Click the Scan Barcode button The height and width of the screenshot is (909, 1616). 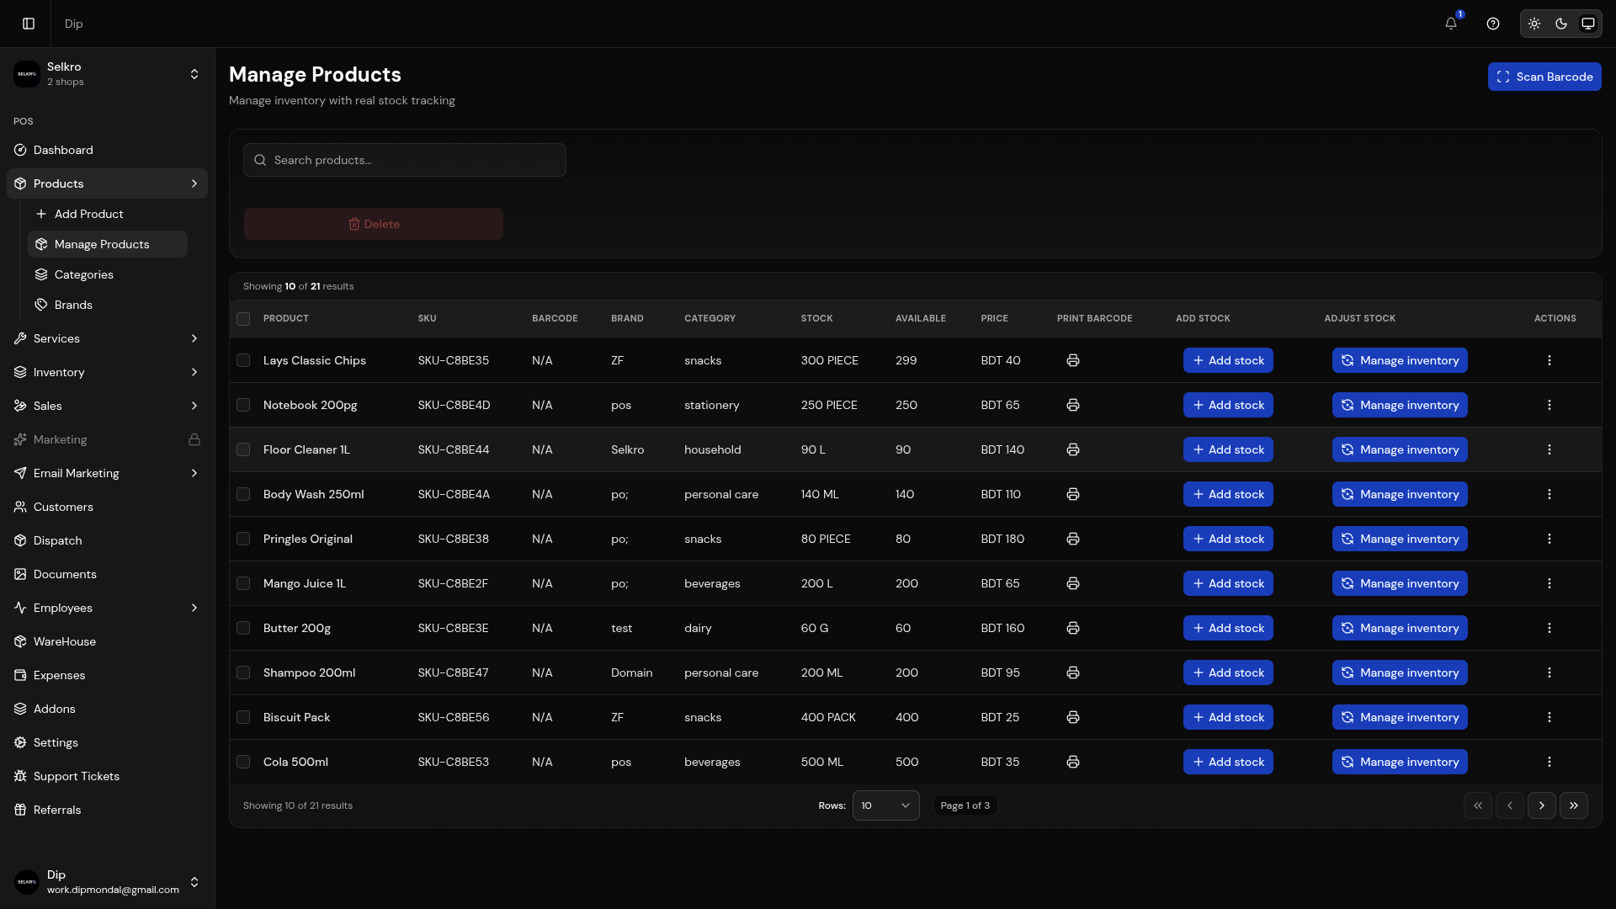(1544, 77)
